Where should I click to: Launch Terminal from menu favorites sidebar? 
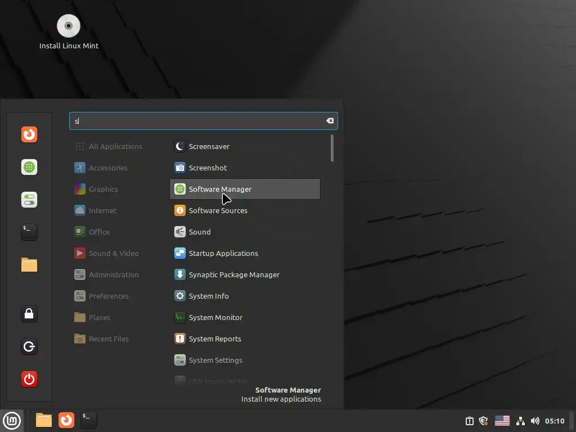point(29,232)
